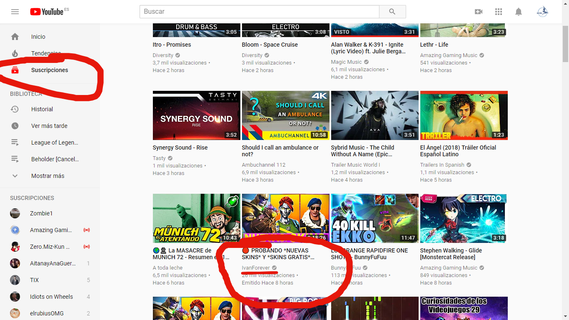The width and height of the screenshot is (569, 320).
Task: Open elrubiusOMG subscription entry
Action: point(50,313)
